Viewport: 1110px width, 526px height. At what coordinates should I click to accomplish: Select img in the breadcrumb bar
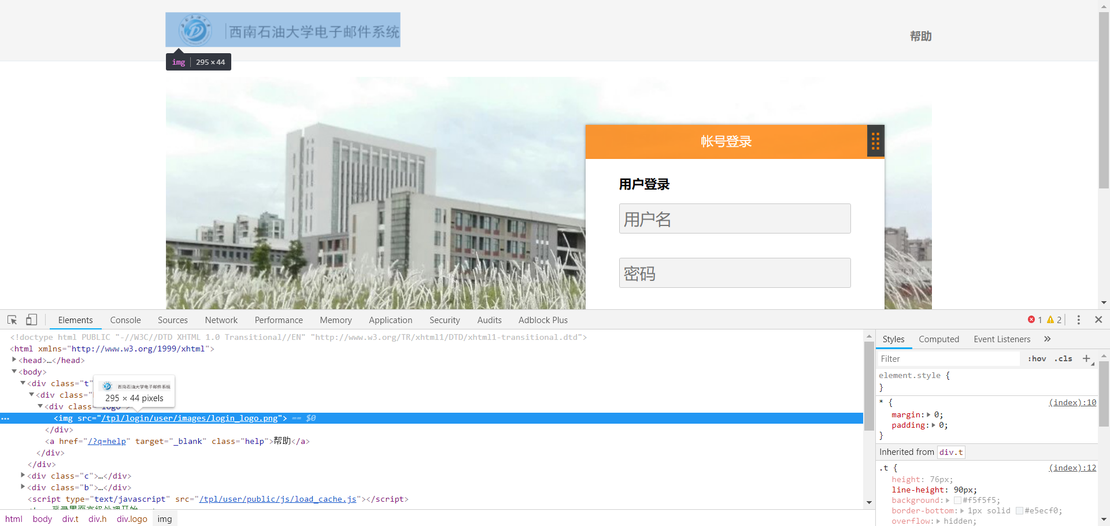point(165,519)
